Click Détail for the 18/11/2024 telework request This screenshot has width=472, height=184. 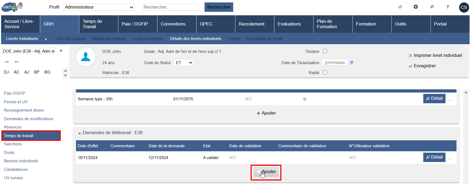(x=434, y=157)
